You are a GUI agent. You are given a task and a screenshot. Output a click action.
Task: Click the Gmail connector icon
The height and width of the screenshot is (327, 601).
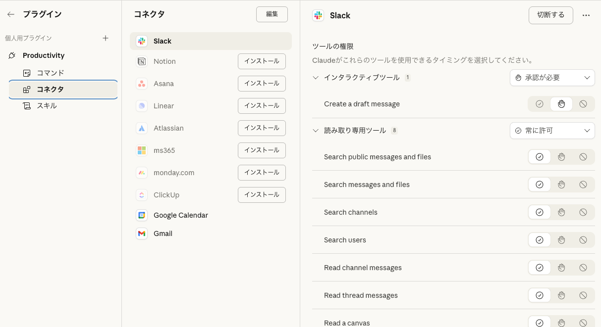pyautogui.click(x=142, y=234)
